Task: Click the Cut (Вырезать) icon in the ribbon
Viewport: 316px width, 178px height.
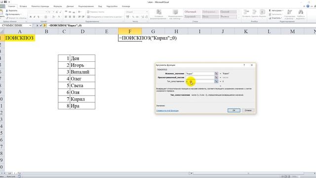Action: pos(7,10)
